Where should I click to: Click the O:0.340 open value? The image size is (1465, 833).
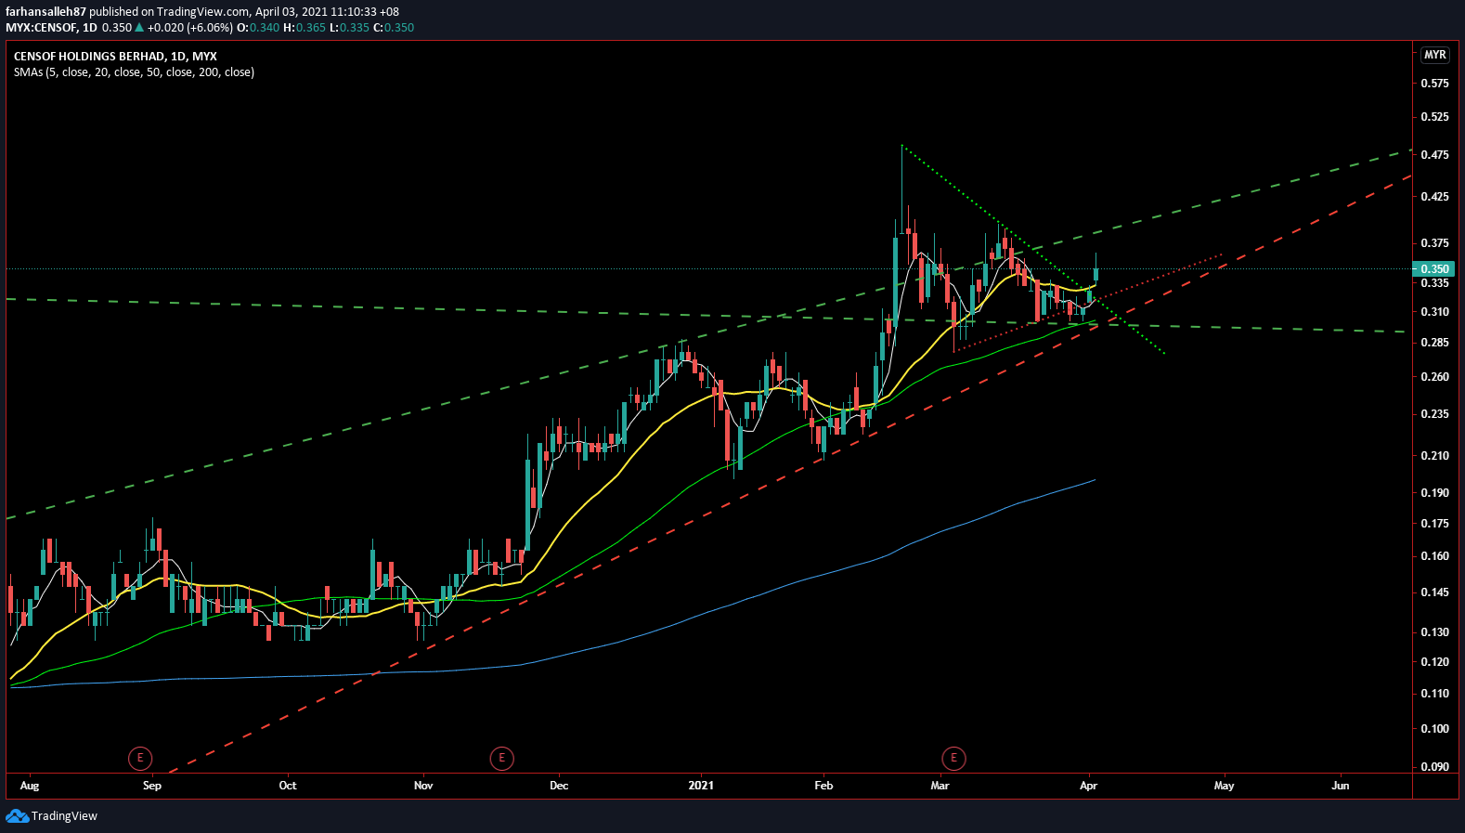pos(258,28)
